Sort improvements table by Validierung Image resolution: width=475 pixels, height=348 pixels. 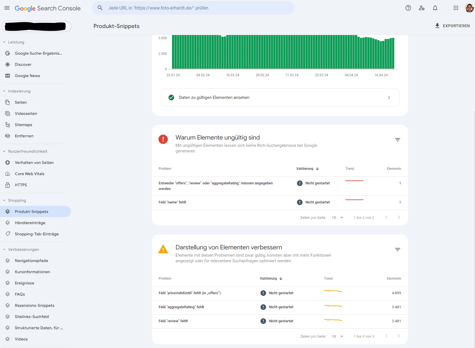pos(271,279)
